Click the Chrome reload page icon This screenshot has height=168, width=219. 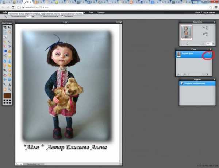pyautogui.click(x=13, y=7)
